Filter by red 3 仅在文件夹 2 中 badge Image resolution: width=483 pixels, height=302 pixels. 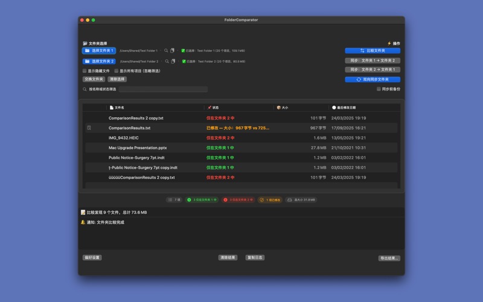click(x=238, y=200)
